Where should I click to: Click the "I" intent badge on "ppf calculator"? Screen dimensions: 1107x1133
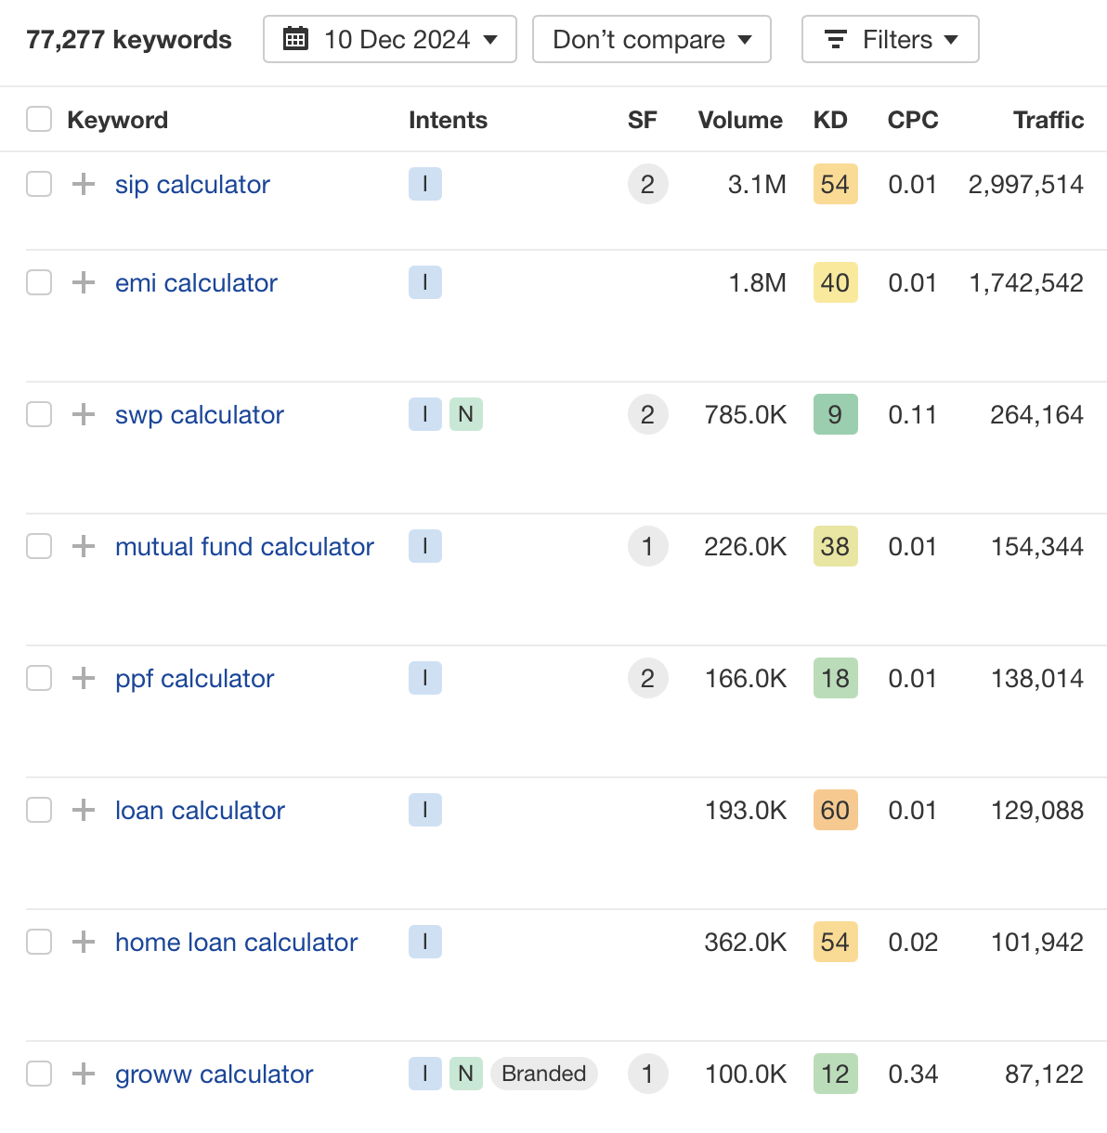[x=424, y=678]
